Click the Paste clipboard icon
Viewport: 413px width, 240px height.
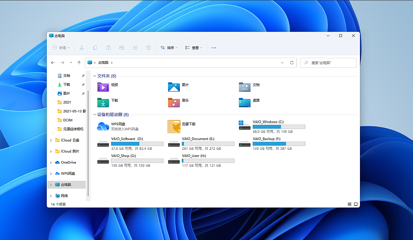(108, 48)
